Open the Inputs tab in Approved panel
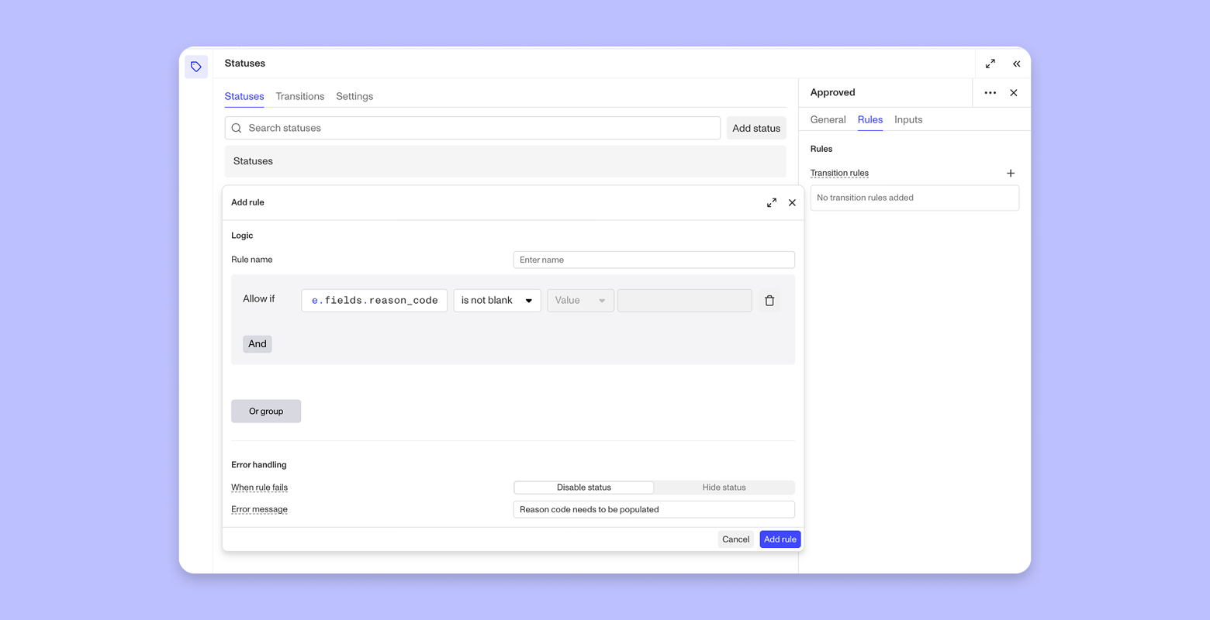Image resolution: width=1210 pixels, height=620 pixels. [908, 119]
